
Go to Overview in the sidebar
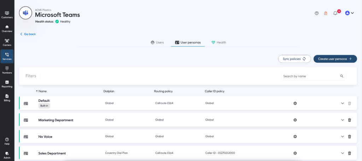(x=7, y=29)
